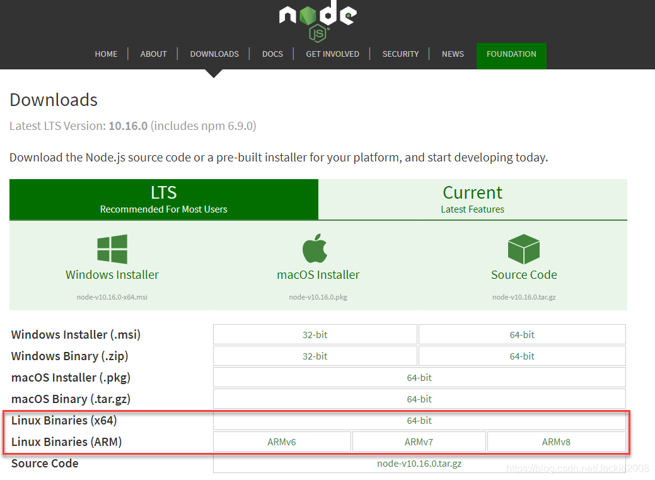Open the DOCS nav item
Screen dimensions: 655x480
272,54
